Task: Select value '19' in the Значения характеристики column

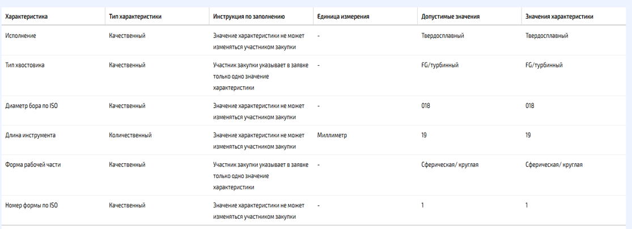Action: [528, 135]
